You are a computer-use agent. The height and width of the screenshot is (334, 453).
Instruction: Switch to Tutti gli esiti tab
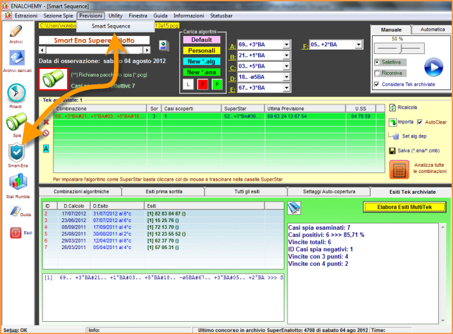246,192
